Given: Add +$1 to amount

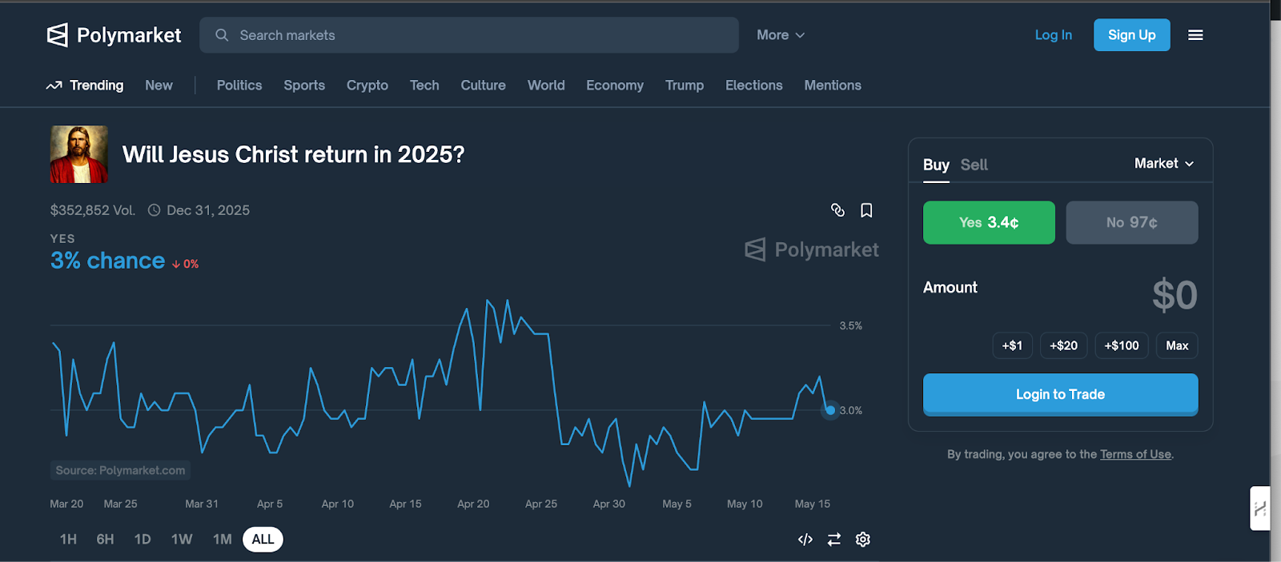Looking at the screenshot, I should (1012, 345).
